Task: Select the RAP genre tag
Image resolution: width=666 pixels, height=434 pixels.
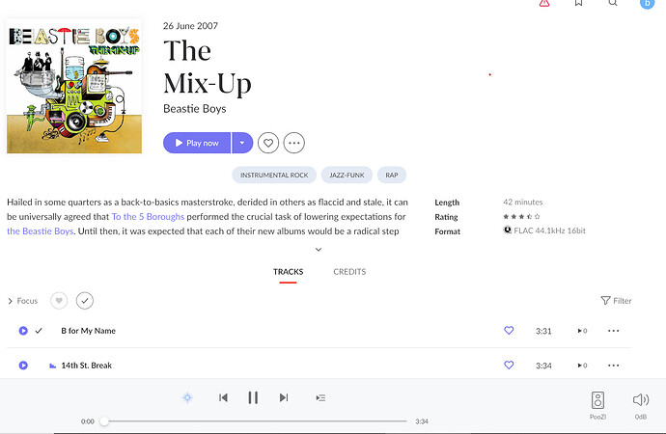Action: coord(392,175)
